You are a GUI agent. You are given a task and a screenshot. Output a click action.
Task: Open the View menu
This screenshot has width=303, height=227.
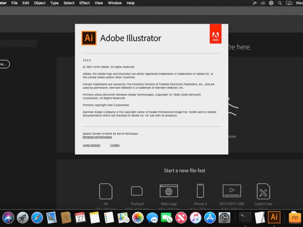tap(98, 3)
